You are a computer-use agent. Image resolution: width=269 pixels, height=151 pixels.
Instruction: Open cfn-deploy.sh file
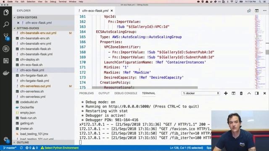click(30, 60)
